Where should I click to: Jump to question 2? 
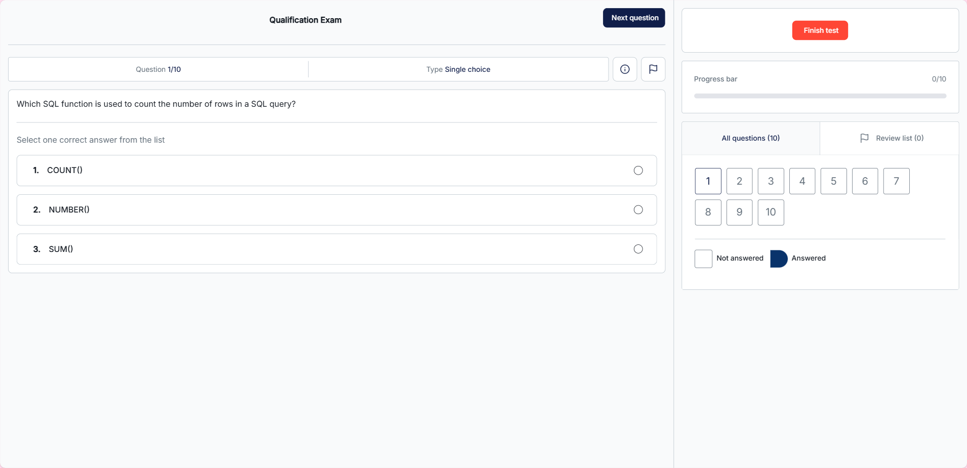[x=739, y=181]
